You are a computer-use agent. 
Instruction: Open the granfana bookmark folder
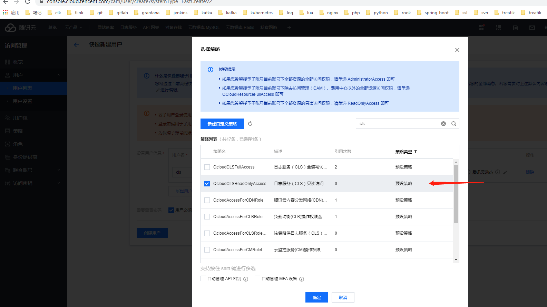[x=147, y=12]
